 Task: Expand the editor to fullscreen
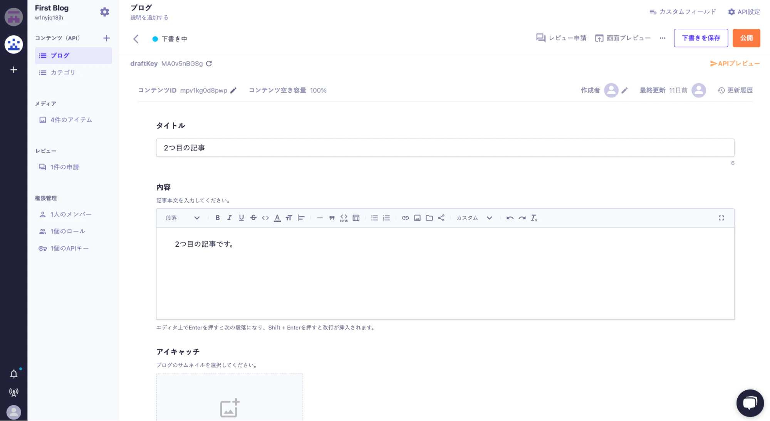click(x=721, y=218)
